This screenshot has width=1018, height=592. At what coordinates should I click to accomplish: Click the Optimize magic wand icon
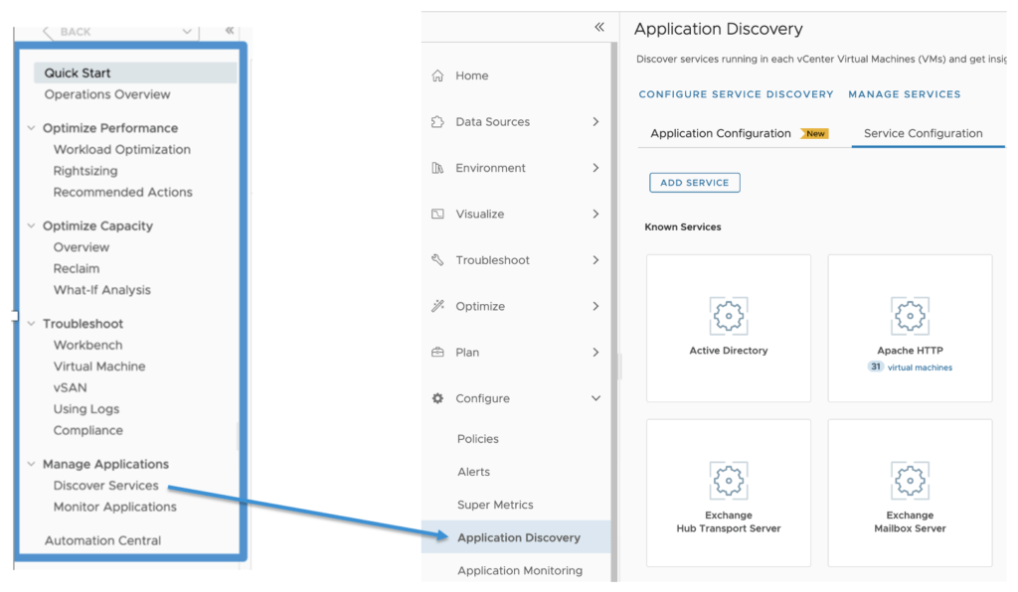click(x=437, y=306)
